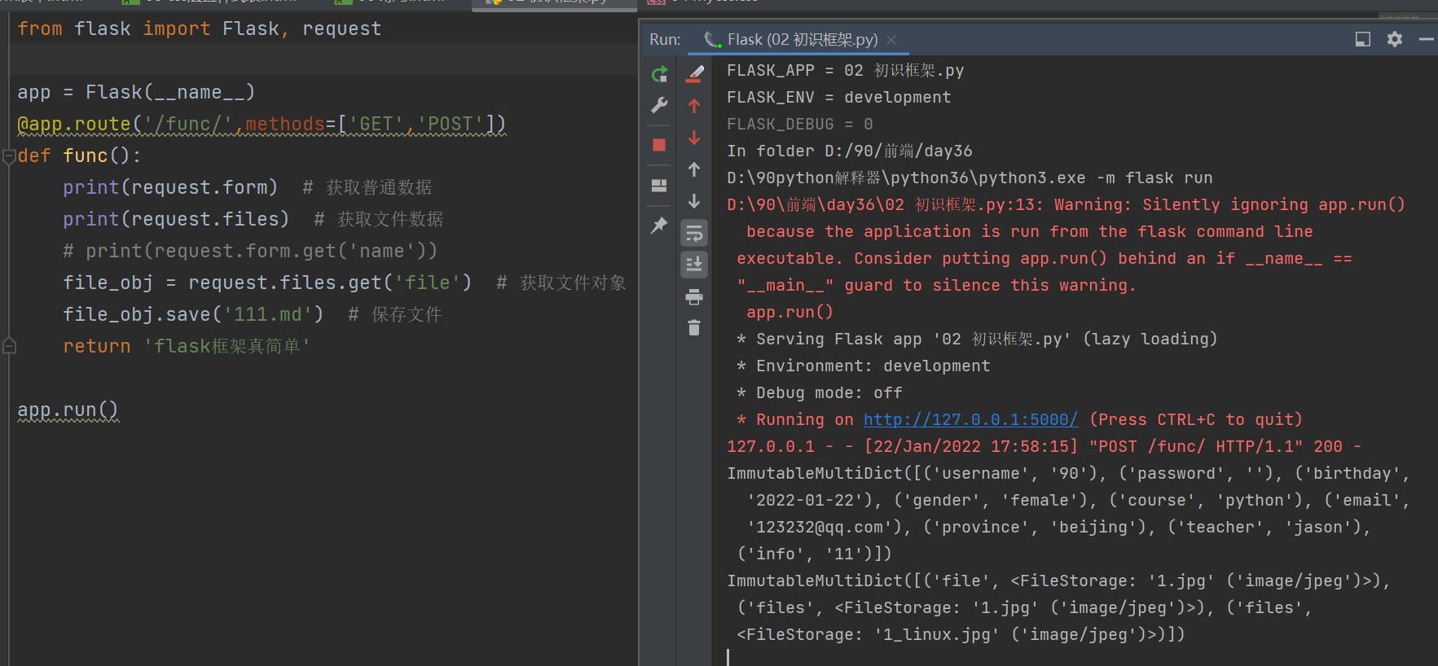Click ImmutableMultiDict 'file' FileStorage line
Image resolution: width=1438 pixels, height=666 pixels.
(1059, 581)
